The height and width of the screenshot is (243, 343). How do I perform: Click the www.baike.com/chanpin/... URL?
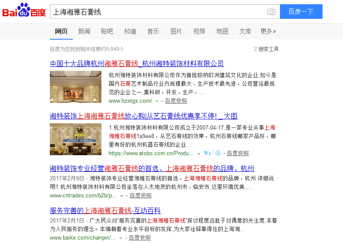(83, 238)
